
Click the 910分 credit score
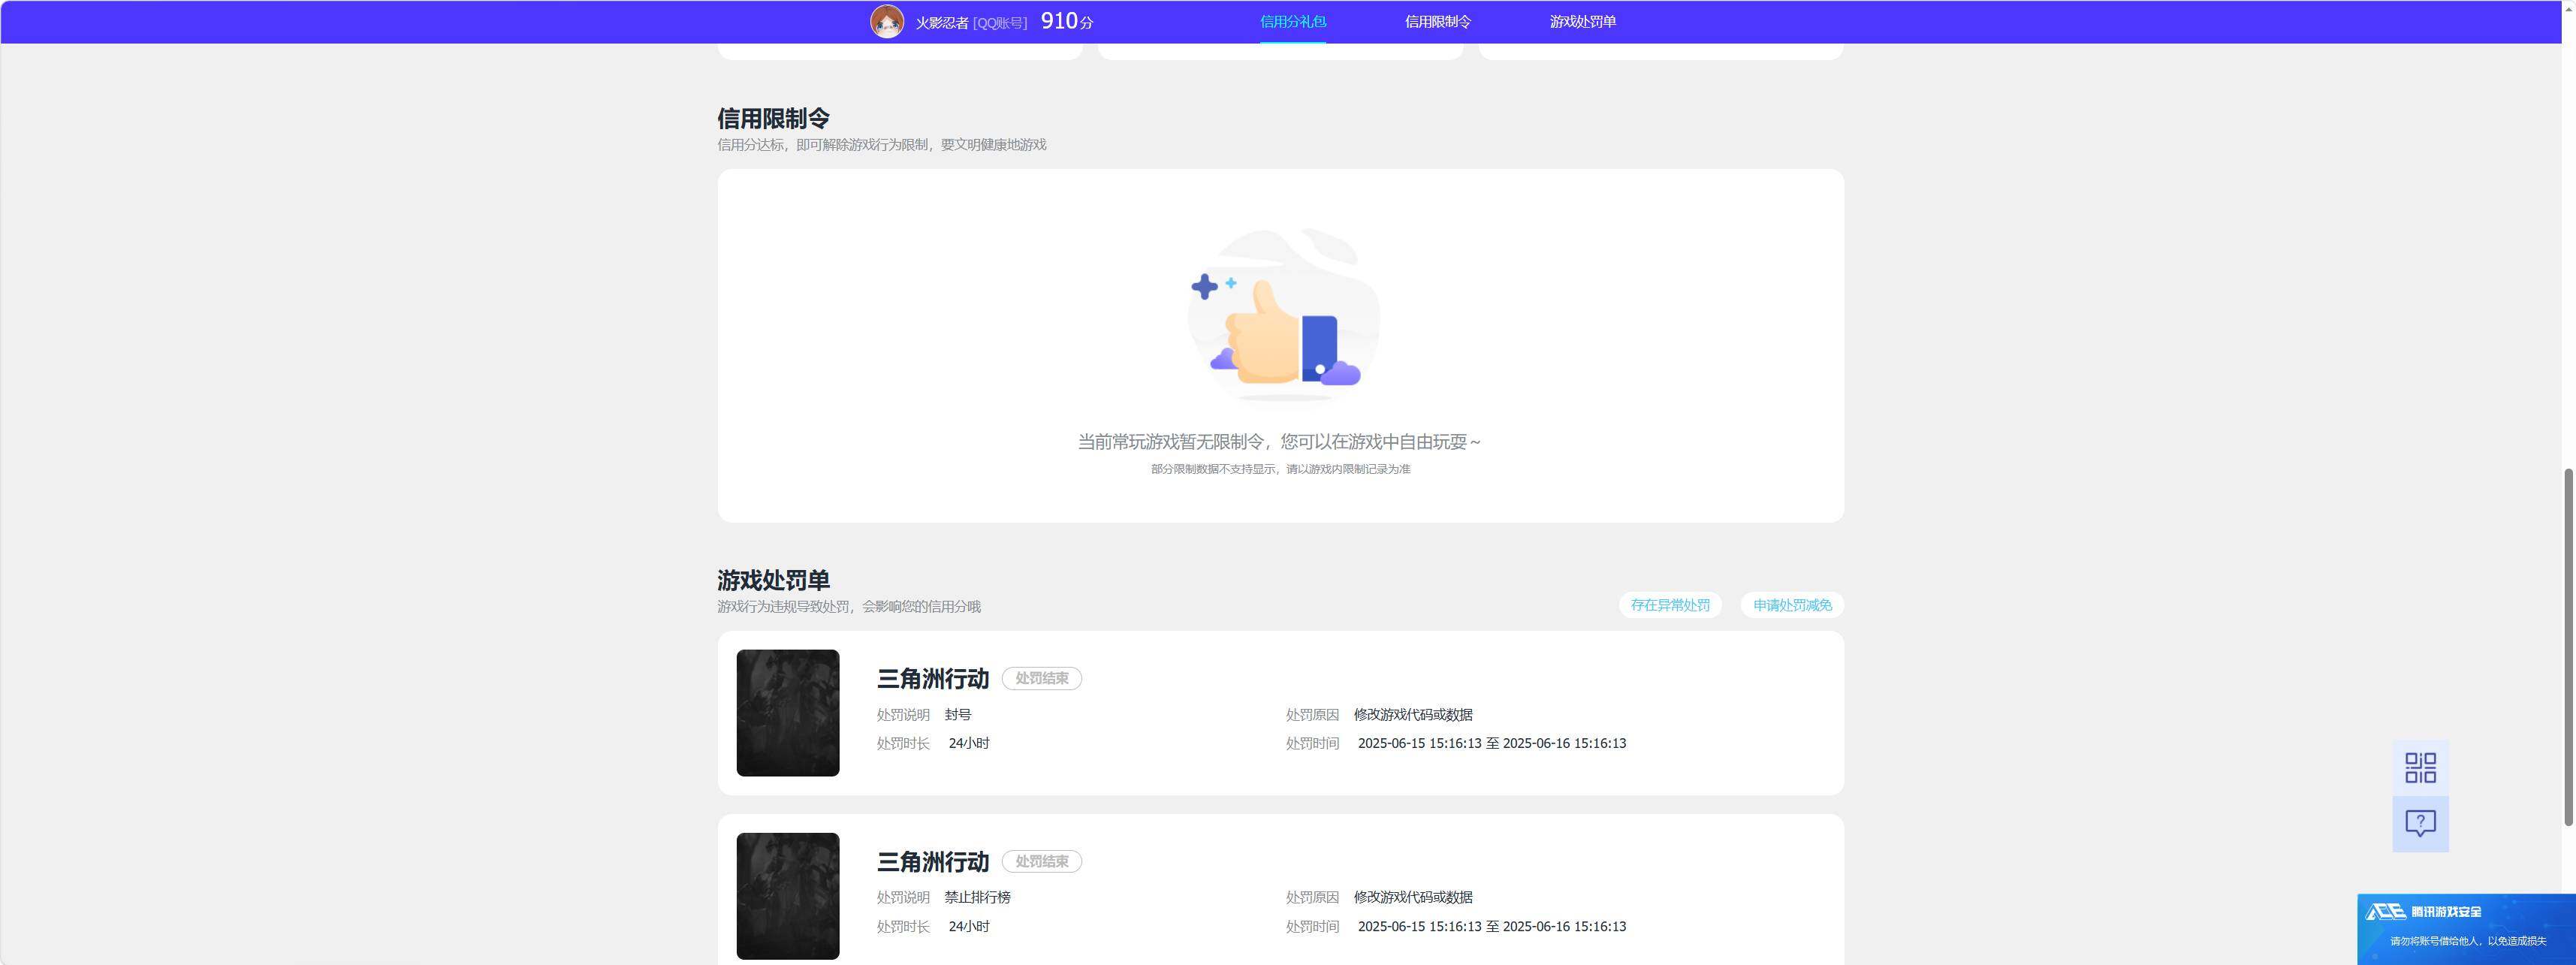tap(1066, 21)
